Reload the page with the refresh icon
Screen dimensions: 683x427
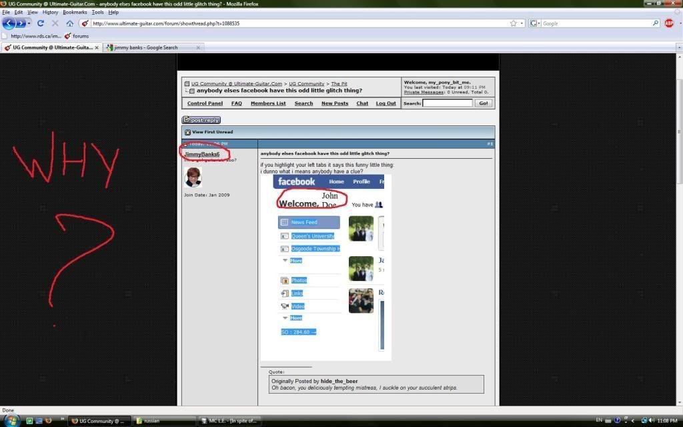click(x=41, y=23)
